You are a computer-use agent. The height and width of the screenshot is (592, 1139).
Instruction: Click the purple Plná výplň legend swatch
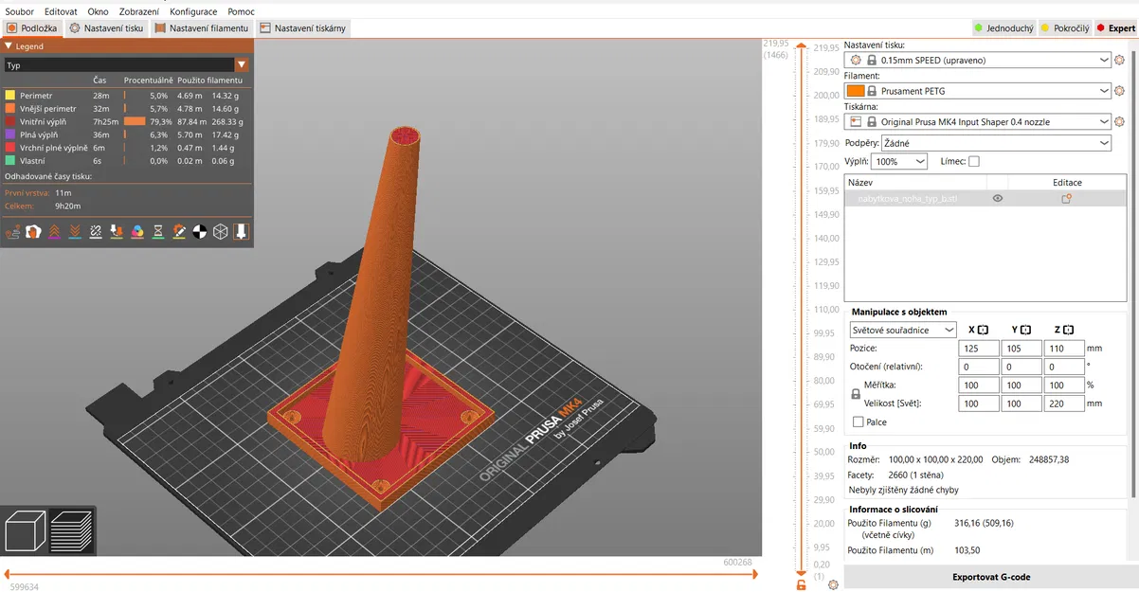pyautogui.click(x=10, y=135)
